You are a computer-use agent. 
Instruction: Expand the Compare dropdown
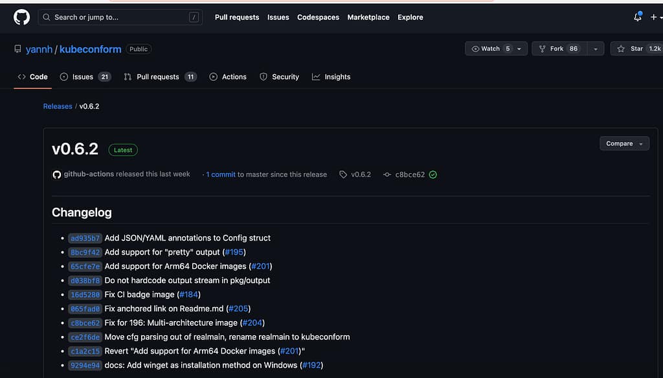coord(624,143)
